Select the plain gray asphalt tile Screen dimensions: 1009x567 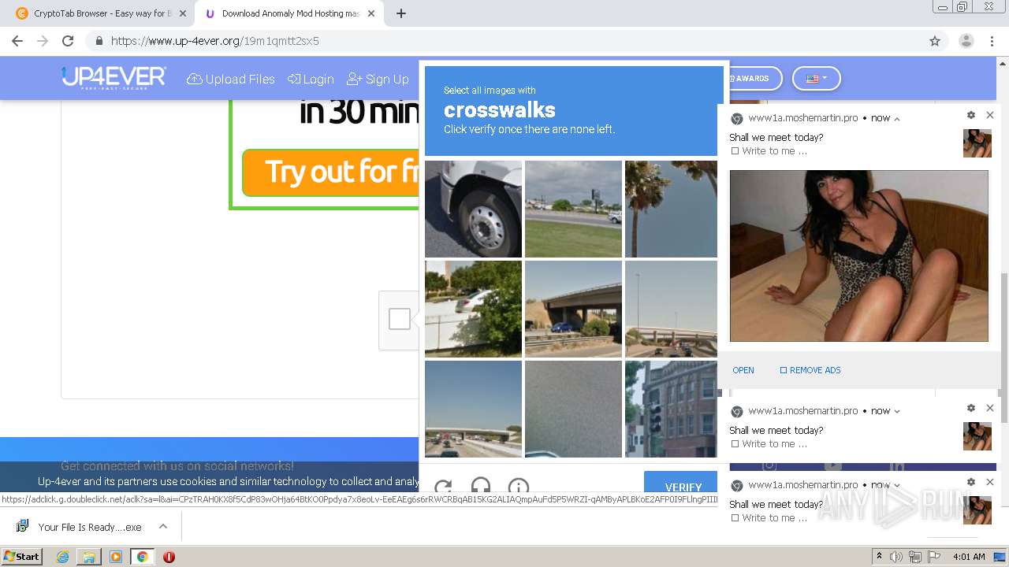pos(573,409)
